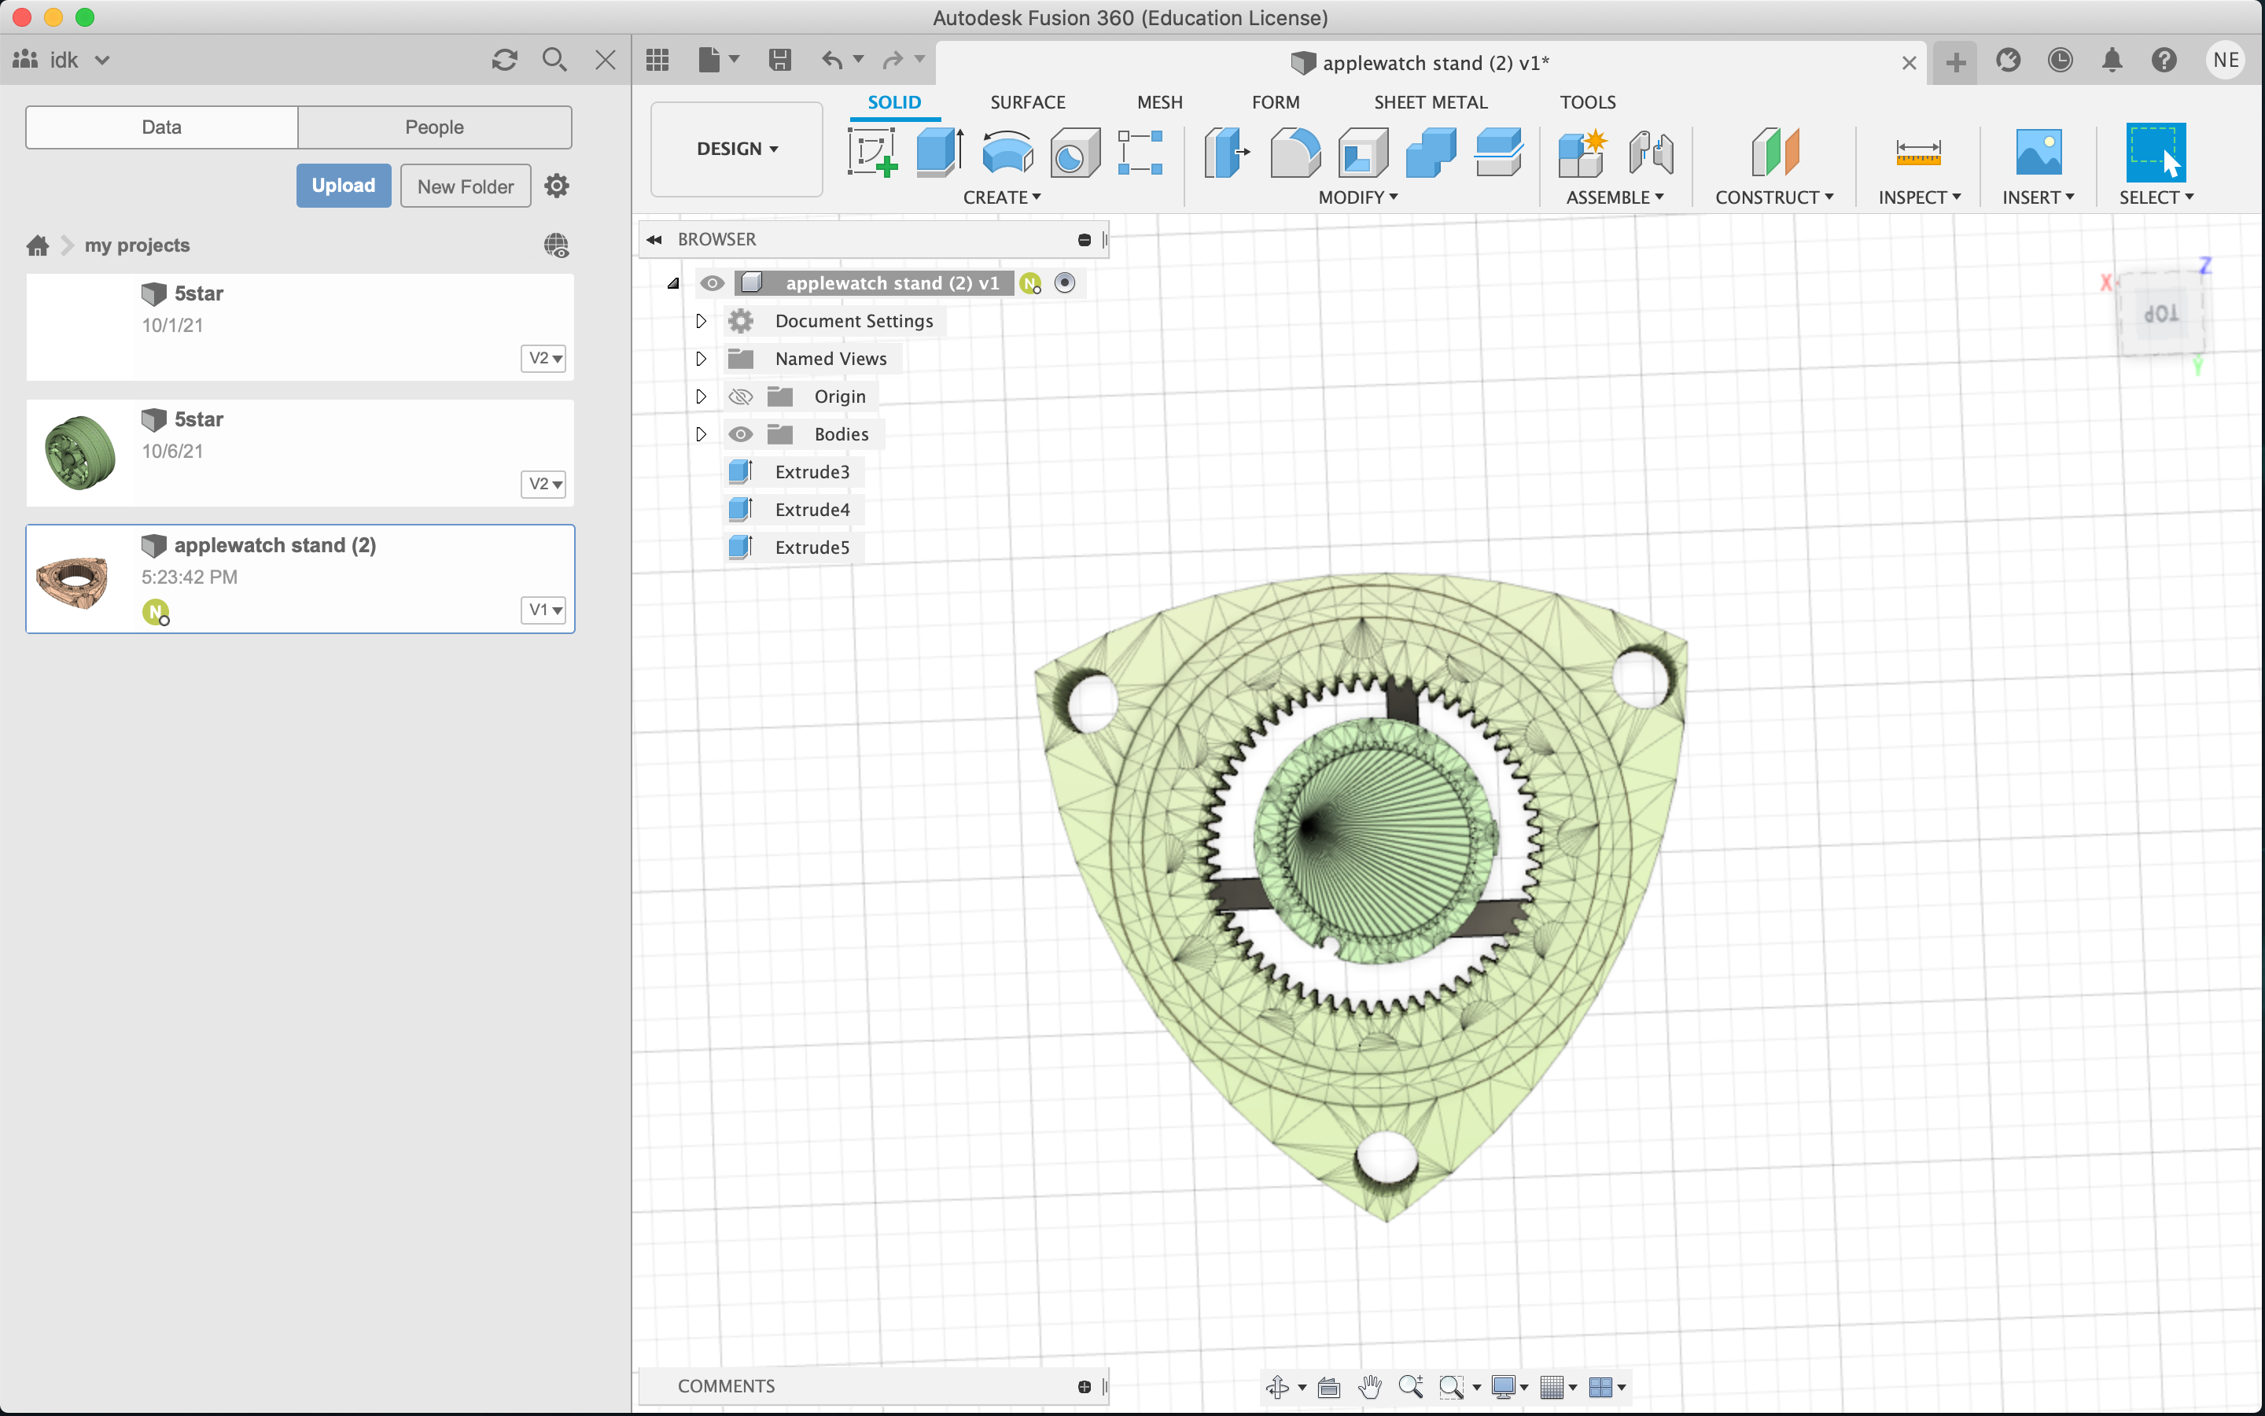Screen dimensions: 2265x1416
Task: Click the Undo arrow icon
Action: point(832,60)
